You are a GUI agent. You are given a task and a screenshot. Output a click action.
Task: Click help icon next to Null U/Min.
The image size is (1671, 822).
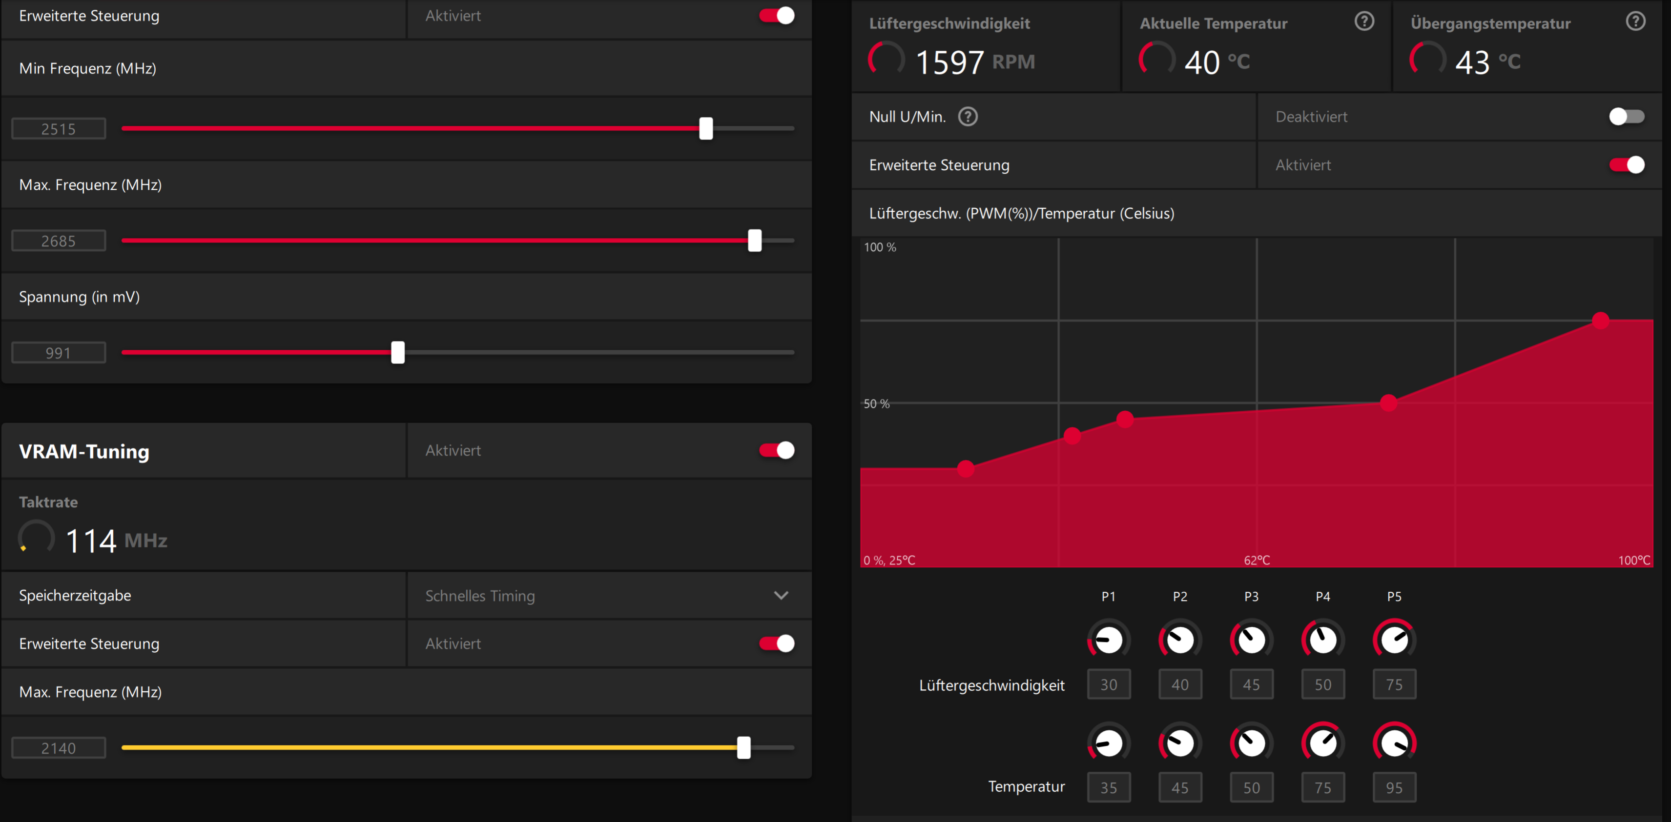pos(967,117)
